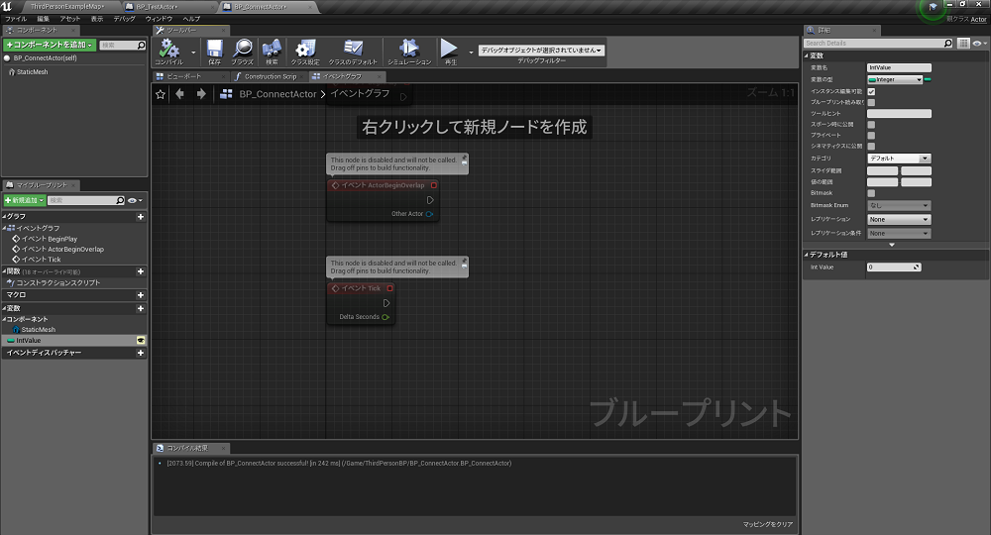The height and width of the screenshot is (535, 991).
Task: Switch to the ビューポート tab
Action: (x=189, y=76)
